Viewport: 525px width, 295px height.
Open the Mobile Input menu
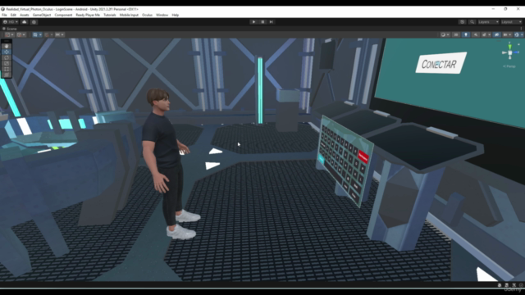(x=129, y=15)
